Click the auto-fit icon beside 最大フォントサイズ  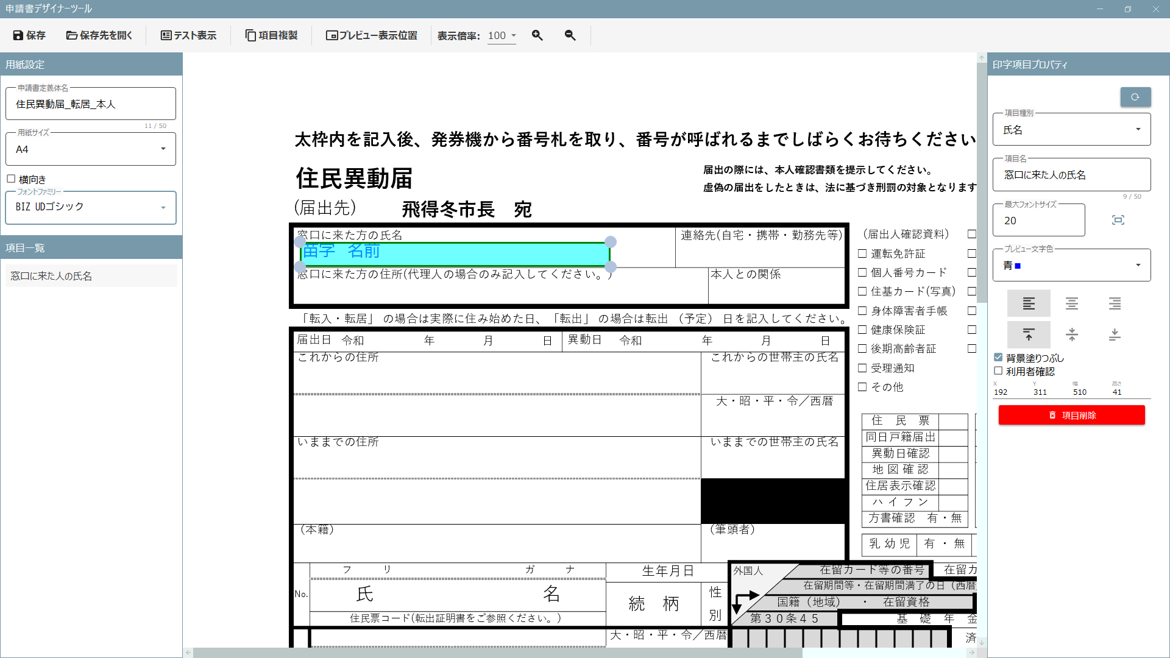1119,220
